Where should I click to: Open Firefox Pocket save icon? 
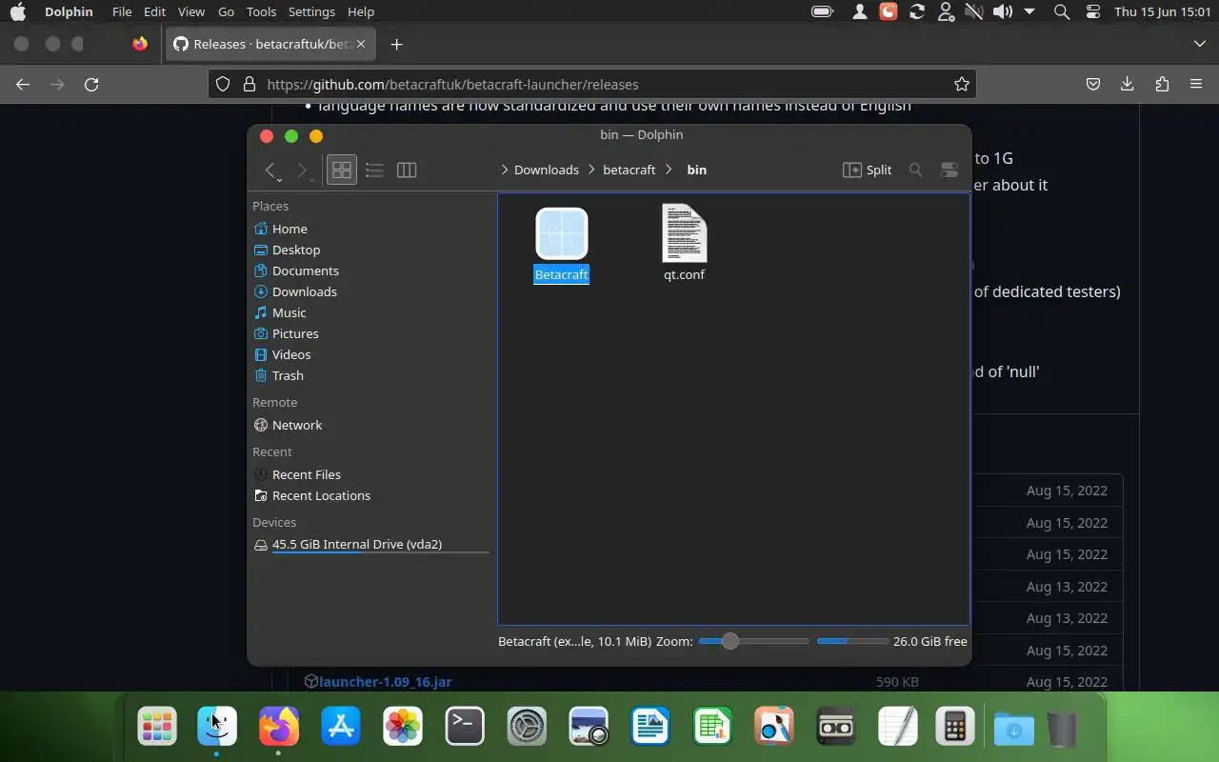[x=1093, y=84]
